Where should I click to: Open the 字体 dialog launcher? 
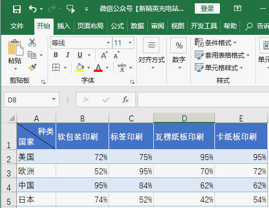pos(132,82)
